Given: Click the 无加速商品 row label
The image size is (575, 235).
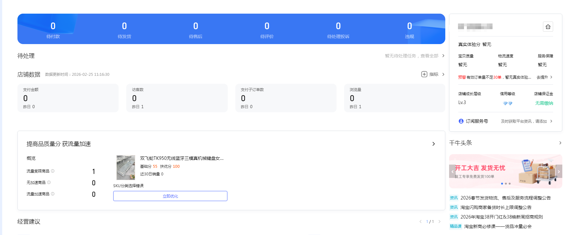Looking at the screenshot, I should 36,182.
